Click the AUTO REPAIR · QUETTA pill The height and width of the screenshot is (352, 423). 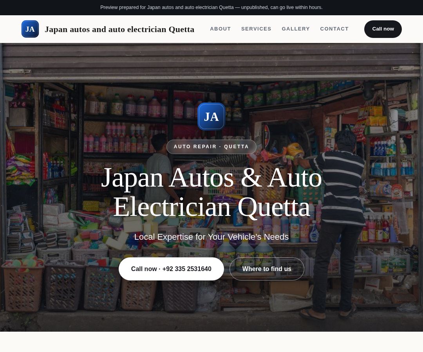click(211, 147)
